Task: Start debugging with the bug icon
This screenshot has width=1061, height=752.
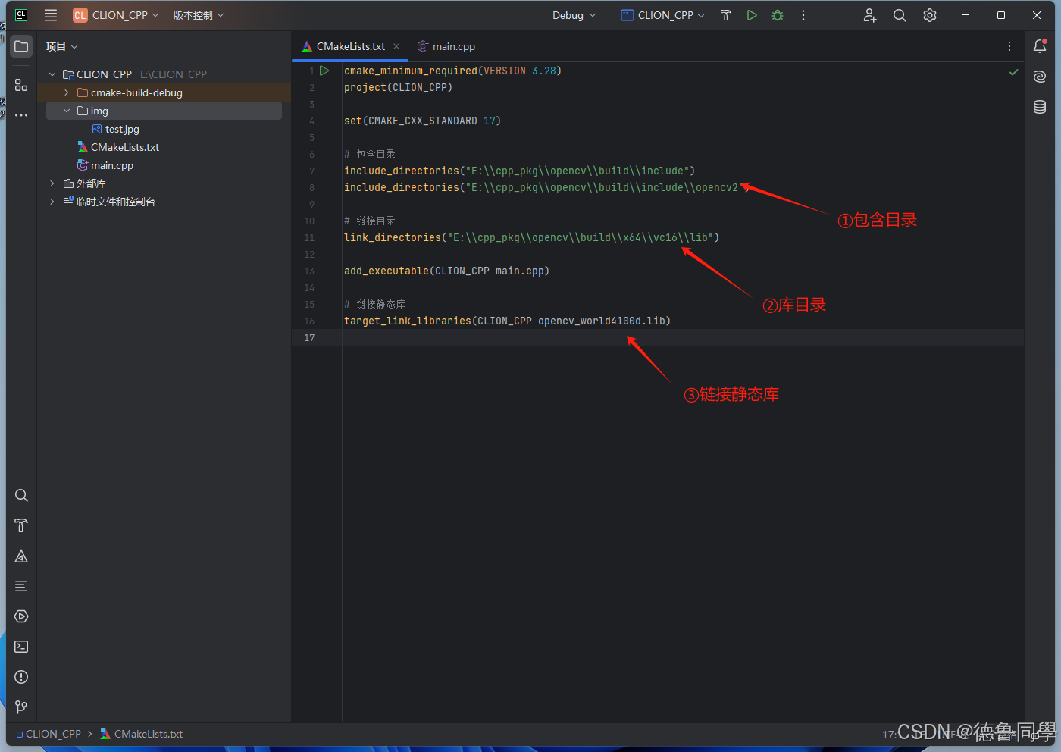Action: coord(777,15)
